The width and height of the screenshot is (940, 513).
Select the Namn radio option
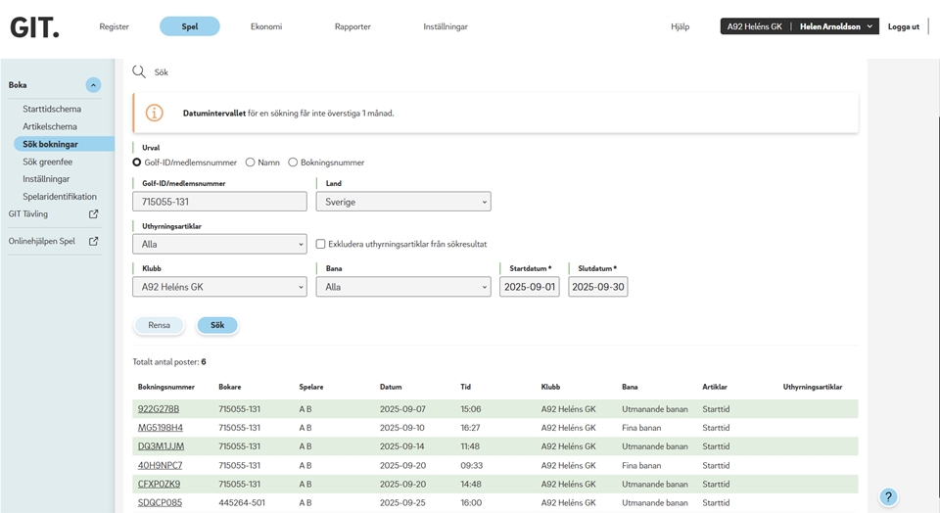click(251, 163)
